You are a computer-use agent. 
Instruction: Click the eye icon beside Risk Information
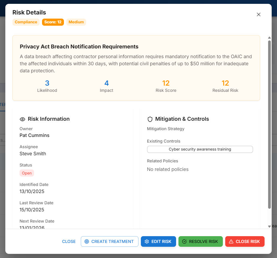22,119
